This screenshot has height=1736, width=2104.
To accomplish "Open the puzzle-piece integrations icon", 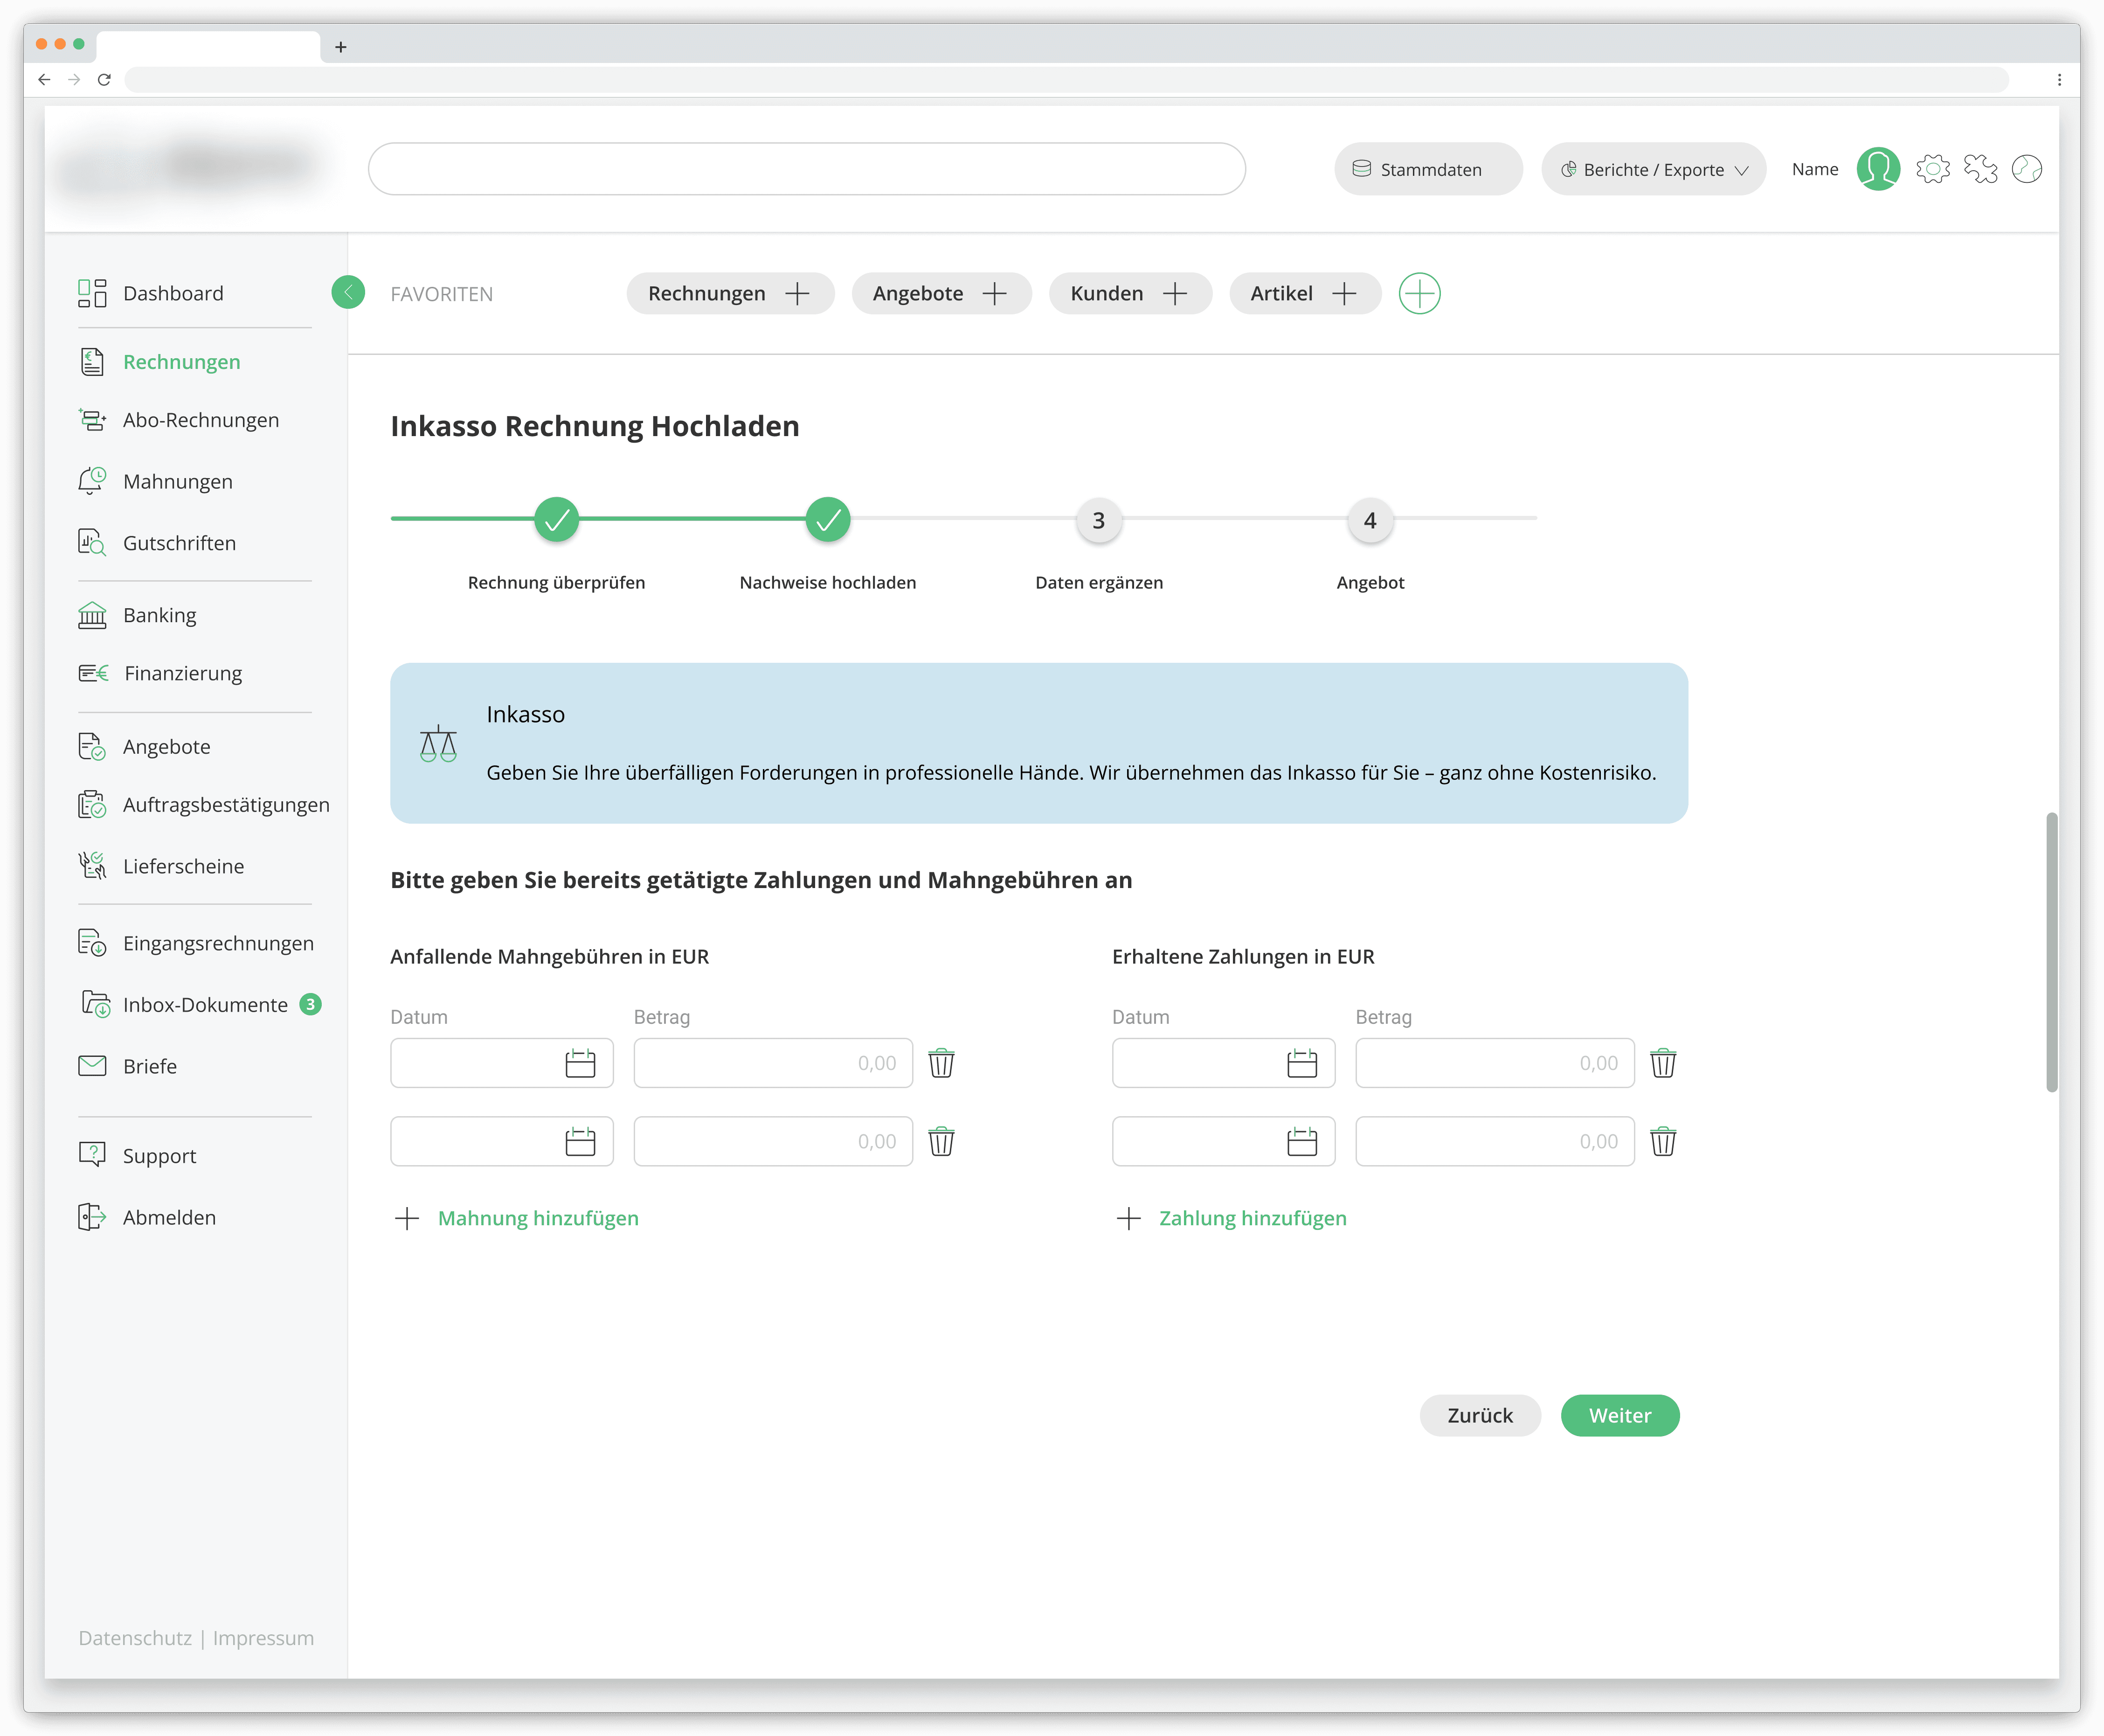I will tap(1979, 169).
